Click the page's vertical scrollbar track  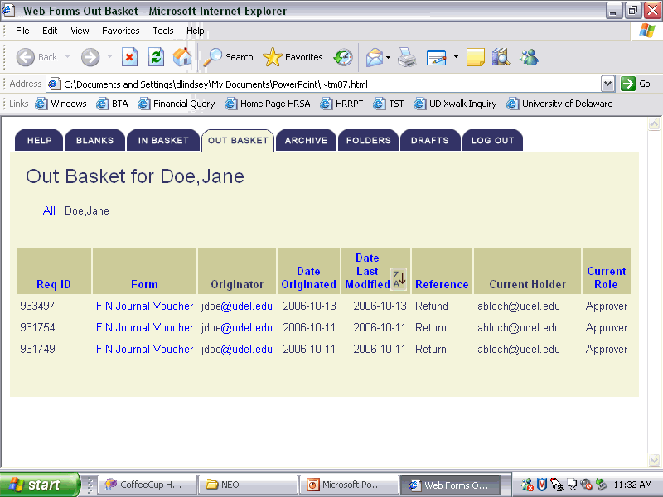pos(654,290)
